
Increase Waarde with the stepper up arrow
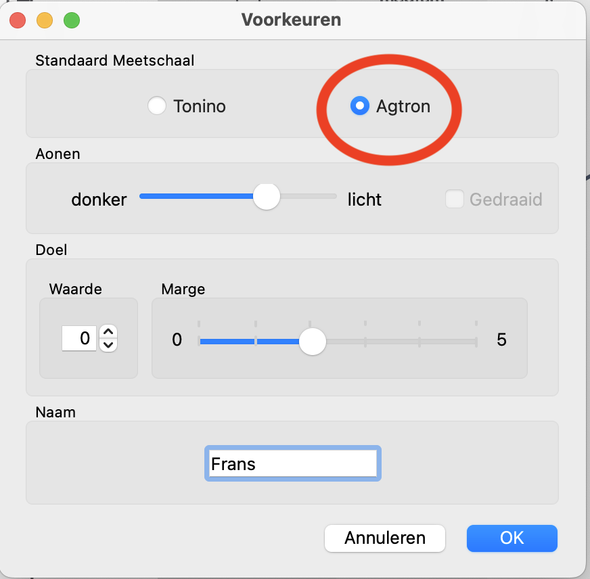108,331
